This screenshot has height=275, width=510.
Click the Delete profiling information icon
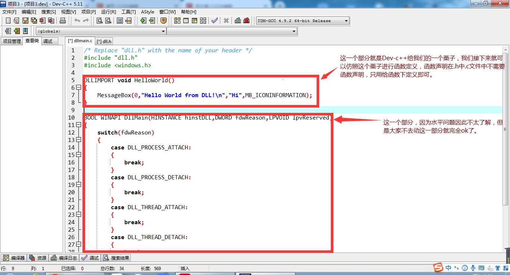tap(246, 21)
